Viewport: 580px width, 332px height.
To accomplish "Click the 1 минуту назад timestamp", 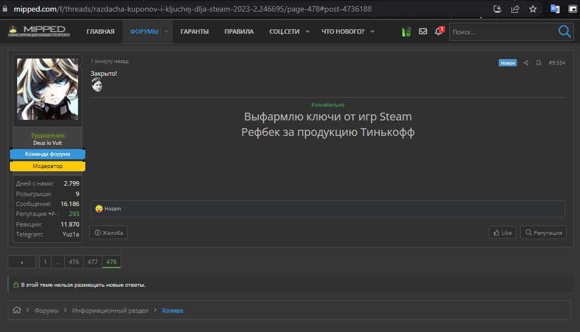I will point(110,61).
